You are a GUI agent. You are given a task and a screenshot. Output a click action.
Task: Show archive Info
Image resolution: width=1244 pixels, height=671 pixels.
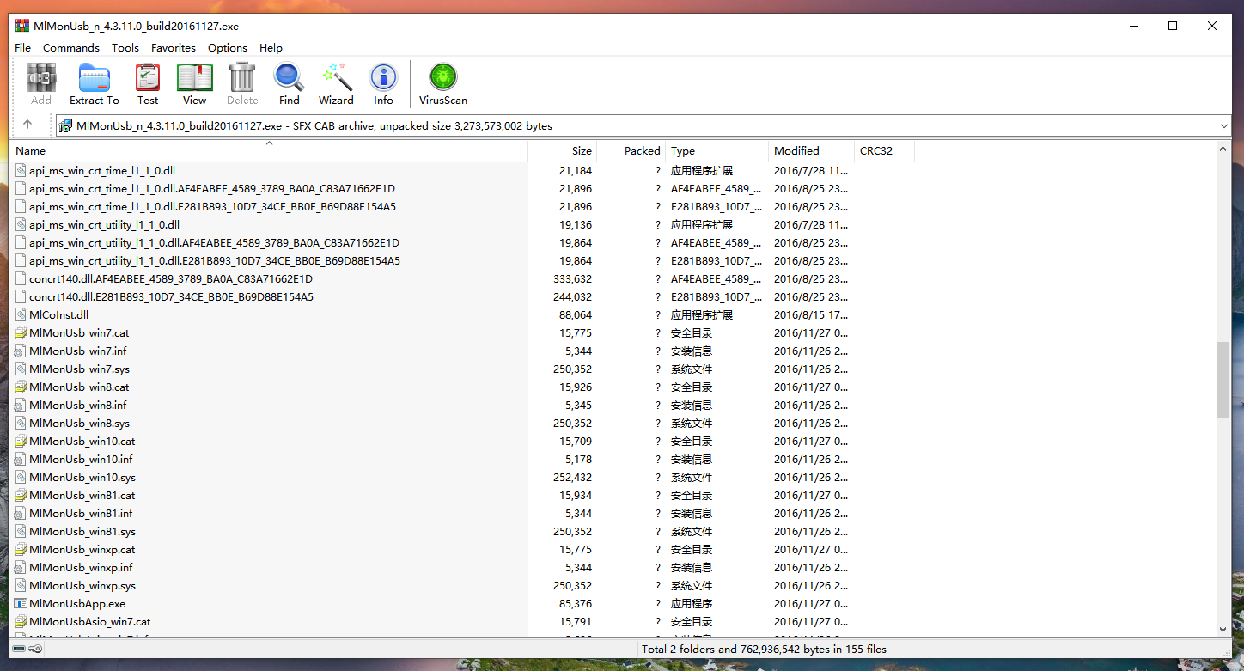tap(383, 84)
